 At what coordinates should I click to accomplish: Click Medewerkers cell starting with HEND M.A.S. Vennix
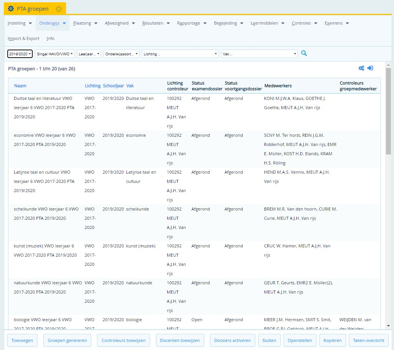tap(297, 177)
